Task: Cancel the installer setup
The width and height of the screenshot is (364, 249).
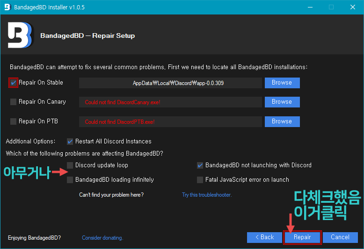Action: click(340, 237)
